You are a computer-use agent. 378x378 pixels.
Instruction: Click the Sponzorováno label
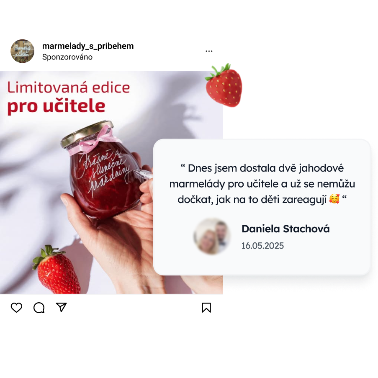pyautogui.click(x=67, y=57)
